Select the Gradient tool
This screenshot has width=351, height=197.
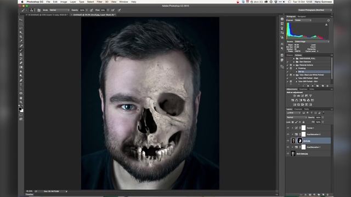point(21,67)
